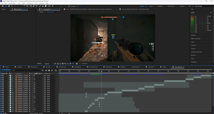214x114 pixels.
Task: Expand layer 2 properties twirl arrow
Action: tap(8, 77)
